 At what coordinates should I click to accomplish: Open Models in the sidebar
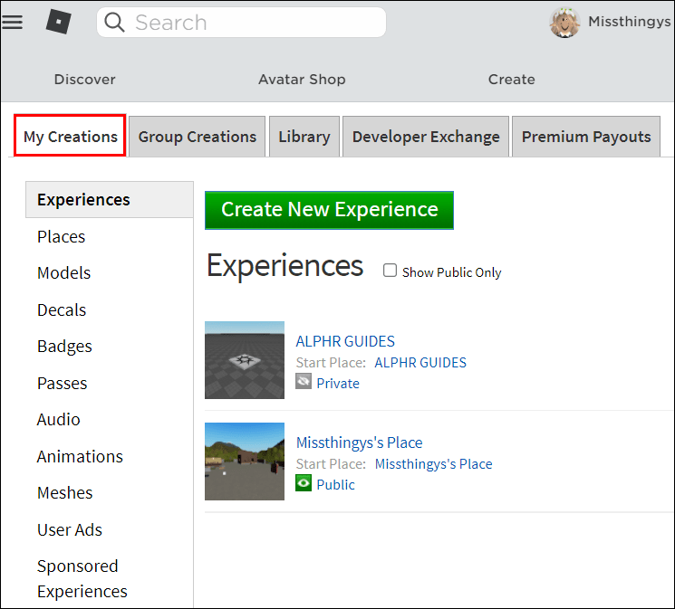coord(63,272)
